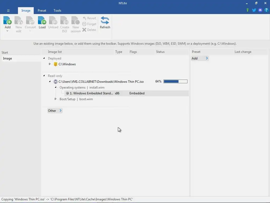
Task: Click the Unload toolbar icon
Action: click(53, 21)
